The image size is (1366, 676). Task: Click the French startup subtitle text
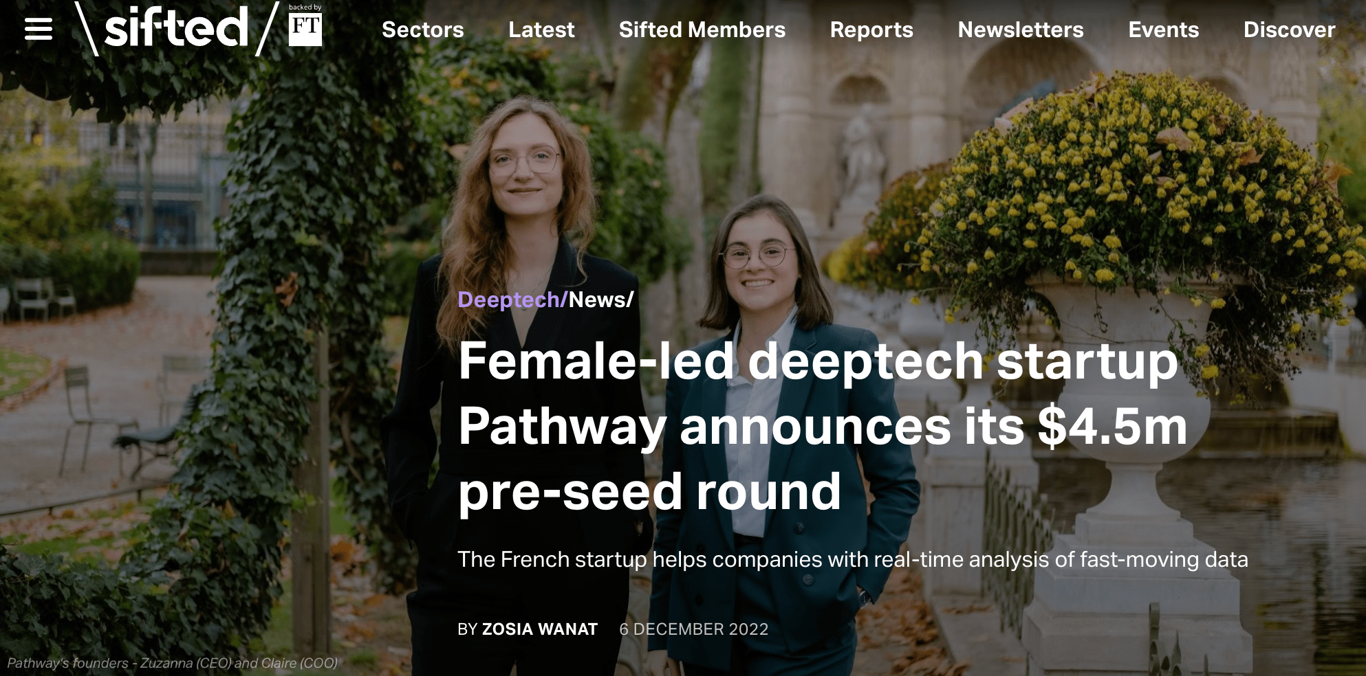point(853,559)
